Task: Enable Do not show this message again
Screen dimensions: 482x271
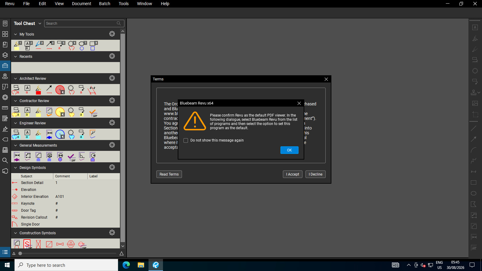Action: (x=186, y=140)
